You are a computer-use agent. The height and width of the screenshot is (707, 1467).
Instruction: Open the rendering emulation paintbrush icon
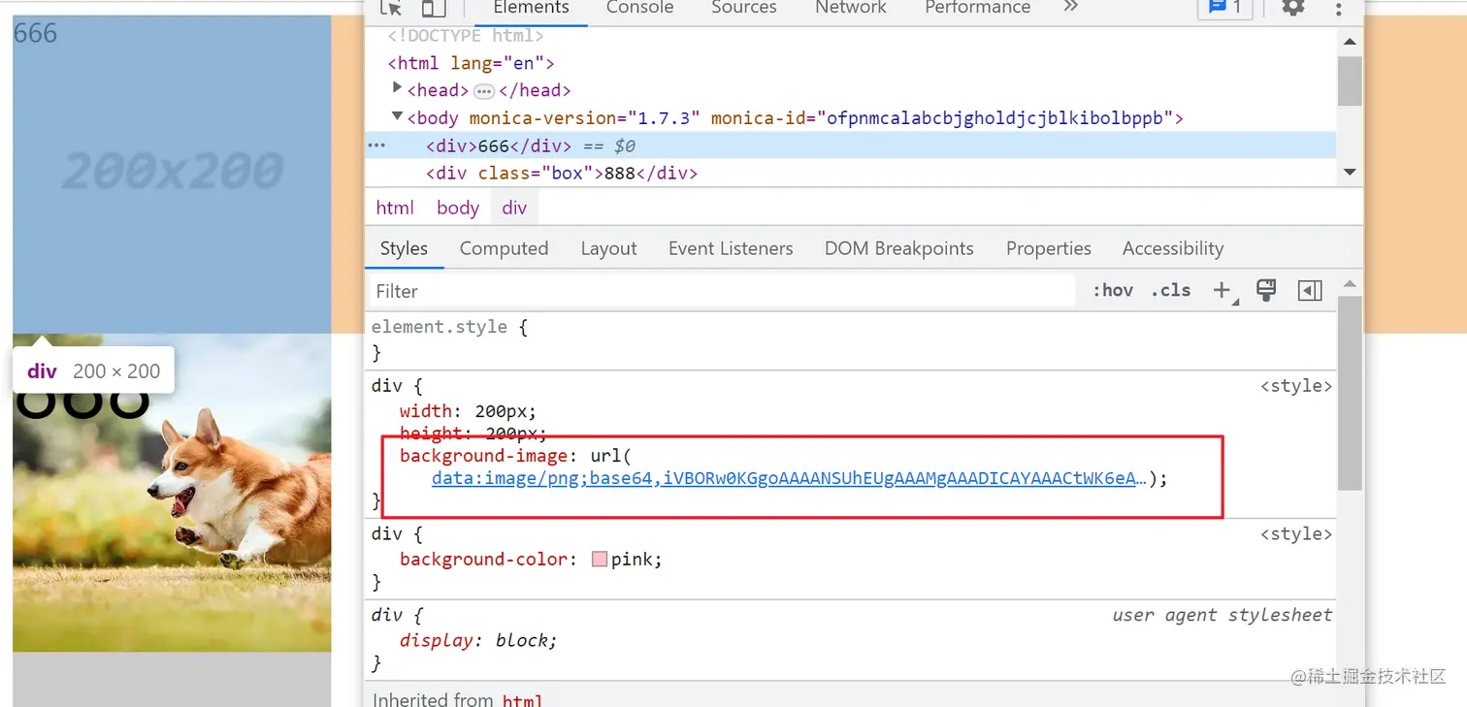tap(1266, 290)
